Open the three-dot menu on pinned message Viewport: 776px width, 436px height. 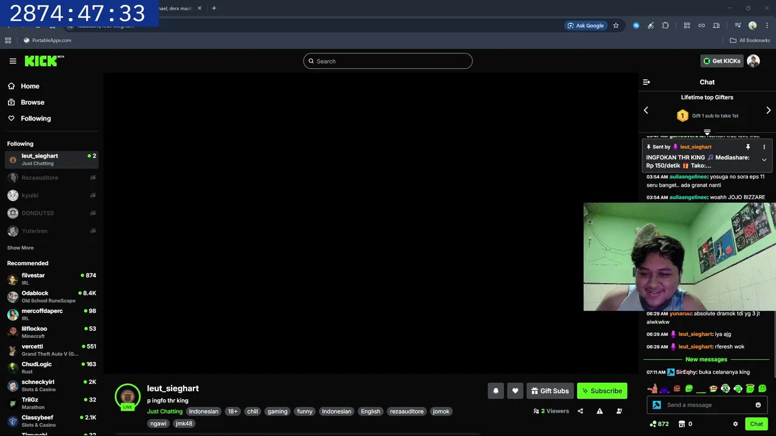click(764, 147)
